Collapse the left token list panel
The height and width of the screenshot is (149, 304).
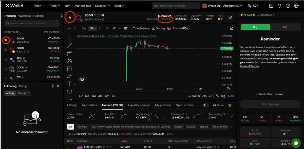62,16
